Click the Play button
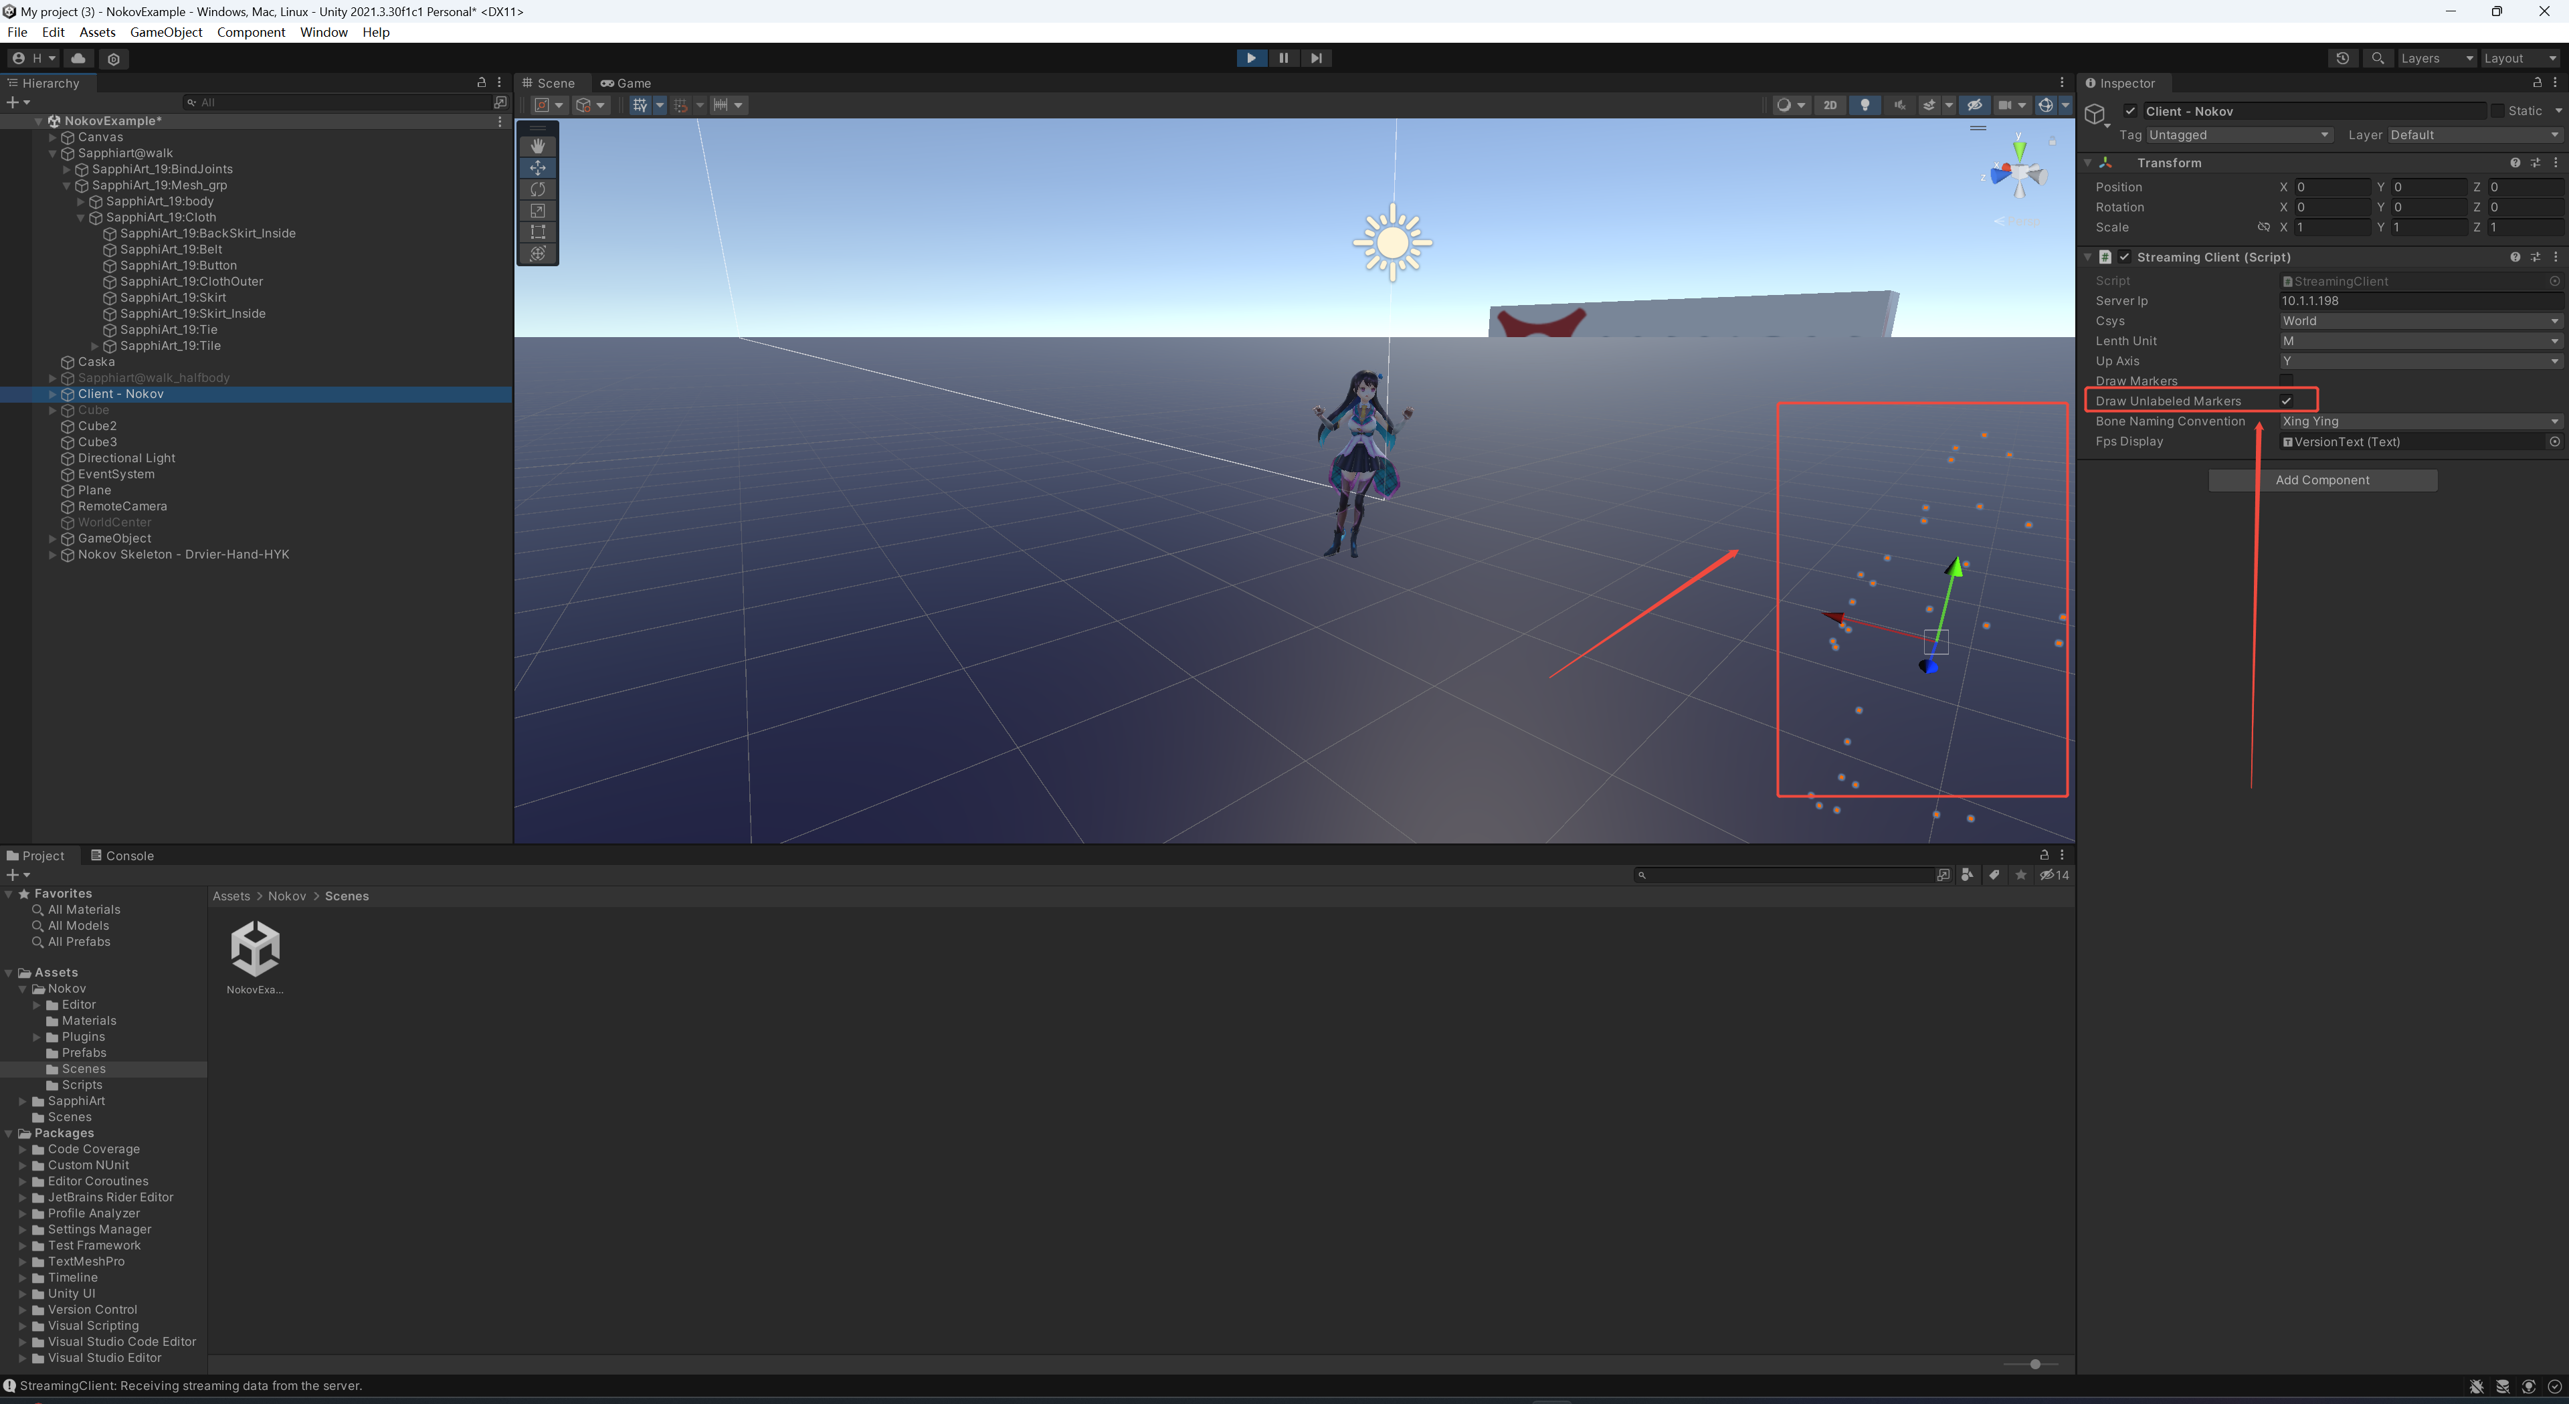The height and width of the screenshot is (1404, 2569). [1250, 58]
